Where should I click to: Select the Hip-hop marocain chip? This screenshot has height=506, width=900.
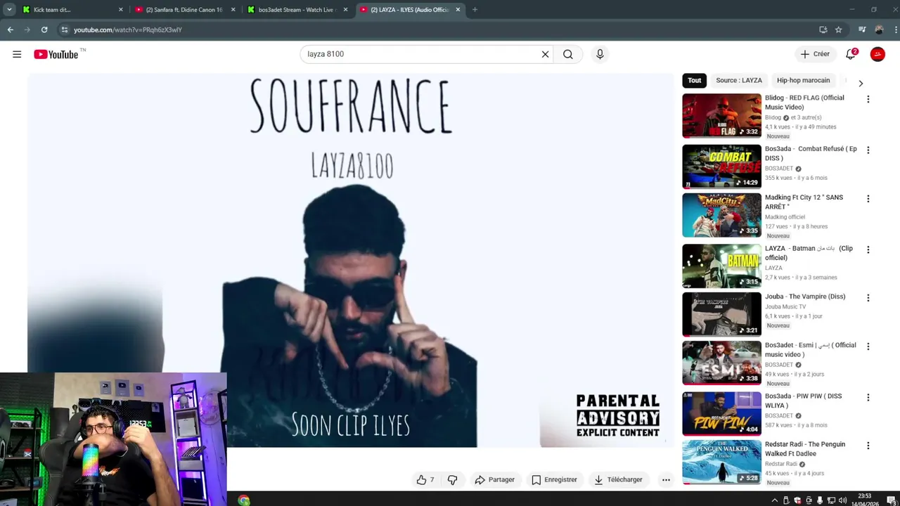click(804, 80)
